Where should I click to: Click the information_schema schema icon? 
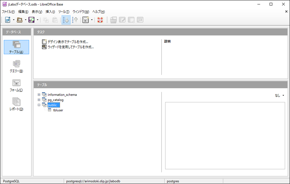point(44,95)
